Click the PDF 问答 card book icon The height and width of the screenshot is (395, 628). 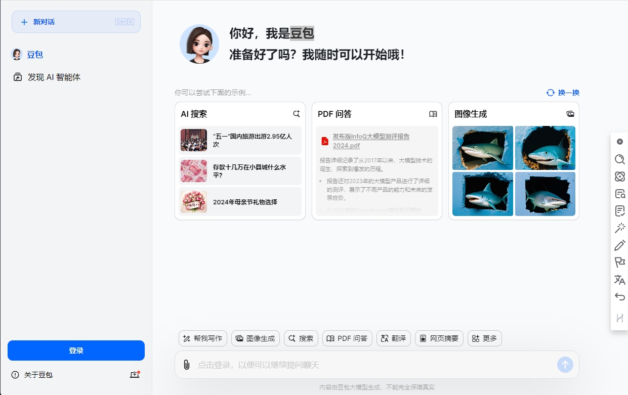[x=433, y=114]
